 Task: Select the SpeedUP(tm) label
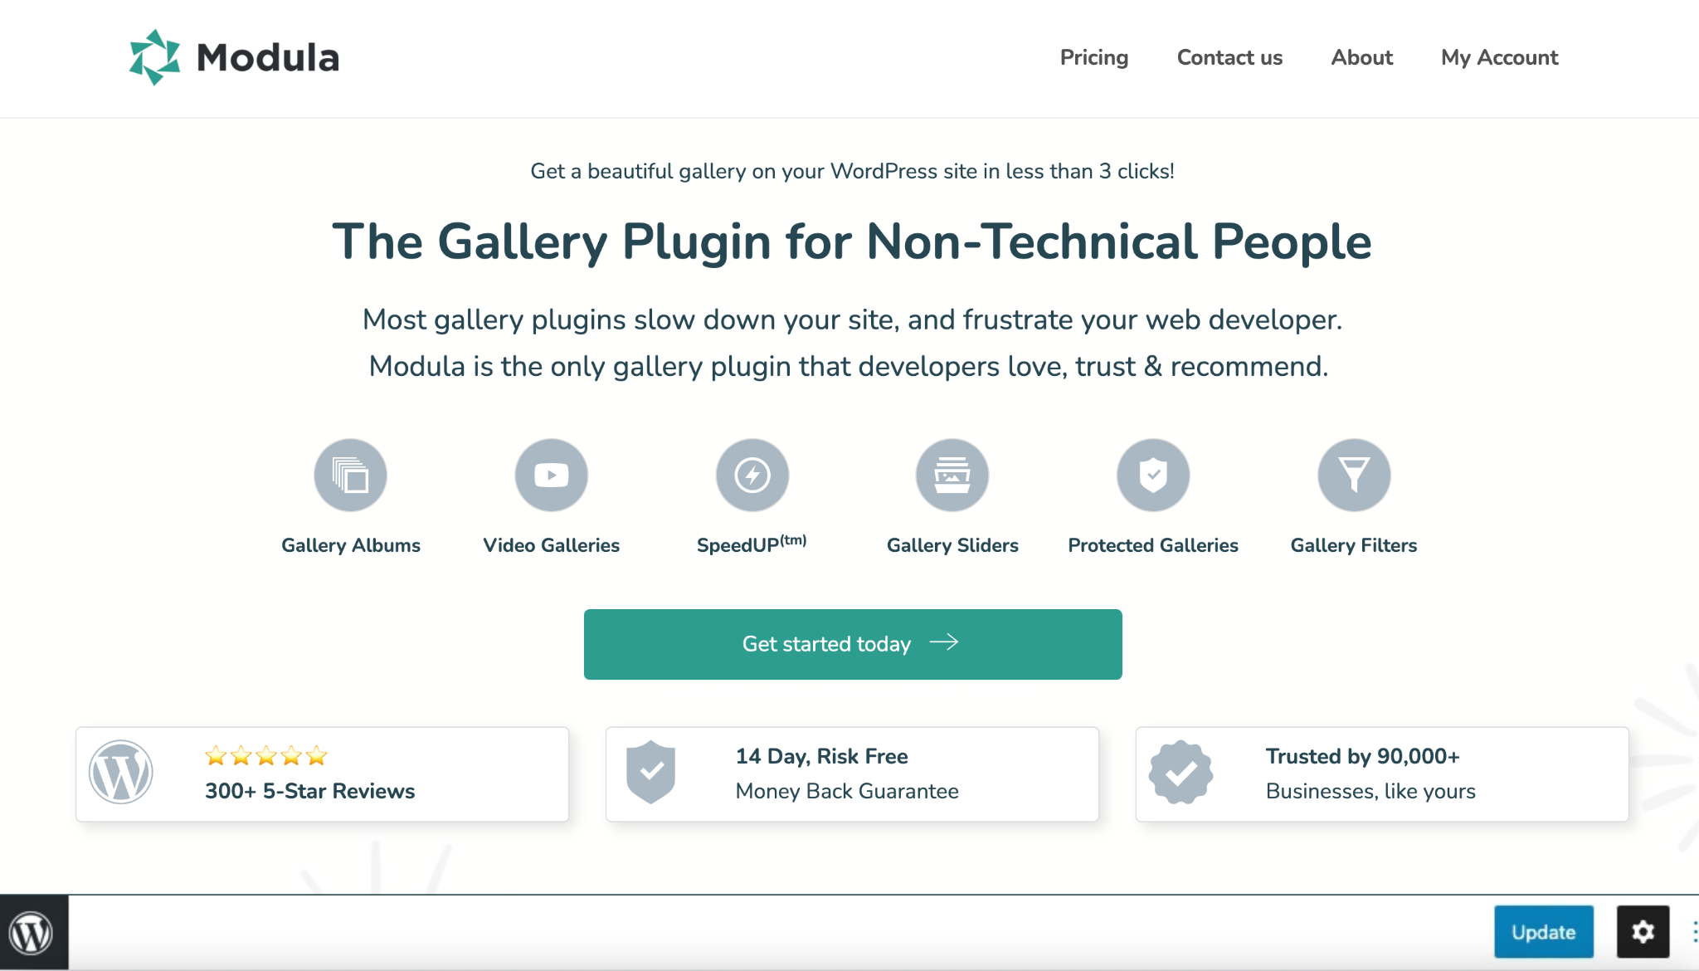[752, 544]
